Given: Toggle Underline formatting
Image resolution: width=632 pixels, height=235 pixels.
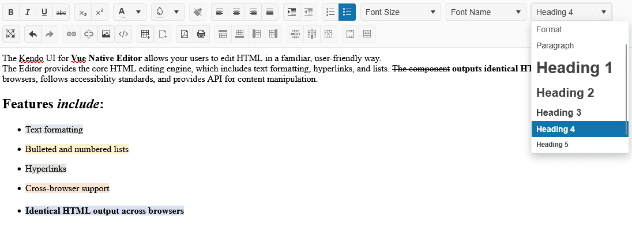Looking at the screenshot, I should coord(44,12).
